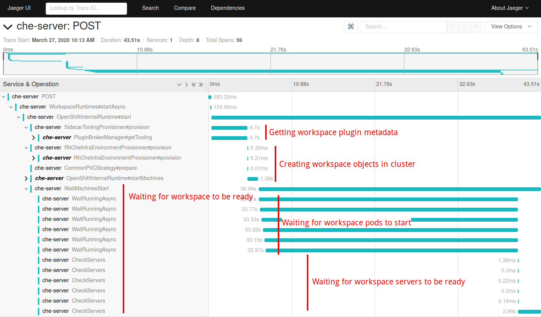Collapse che-server POST root span
The width and height of the screenshot is (541, 317).
[3, 97]
